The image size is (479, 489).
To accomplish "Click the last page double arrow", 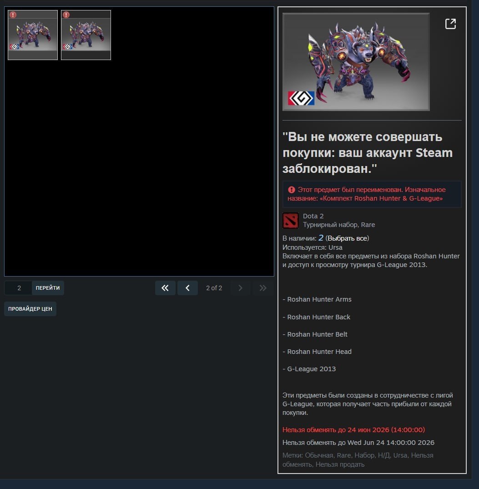I will click(x=263, y=288).
